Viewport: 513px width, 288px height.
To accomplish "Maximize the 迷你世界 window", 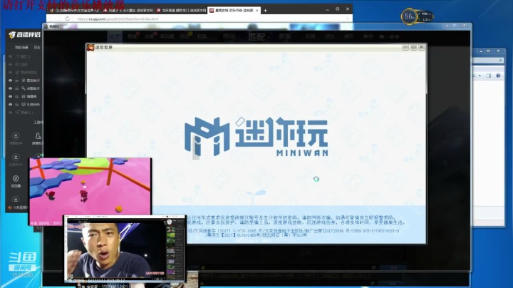I will 413,48.
